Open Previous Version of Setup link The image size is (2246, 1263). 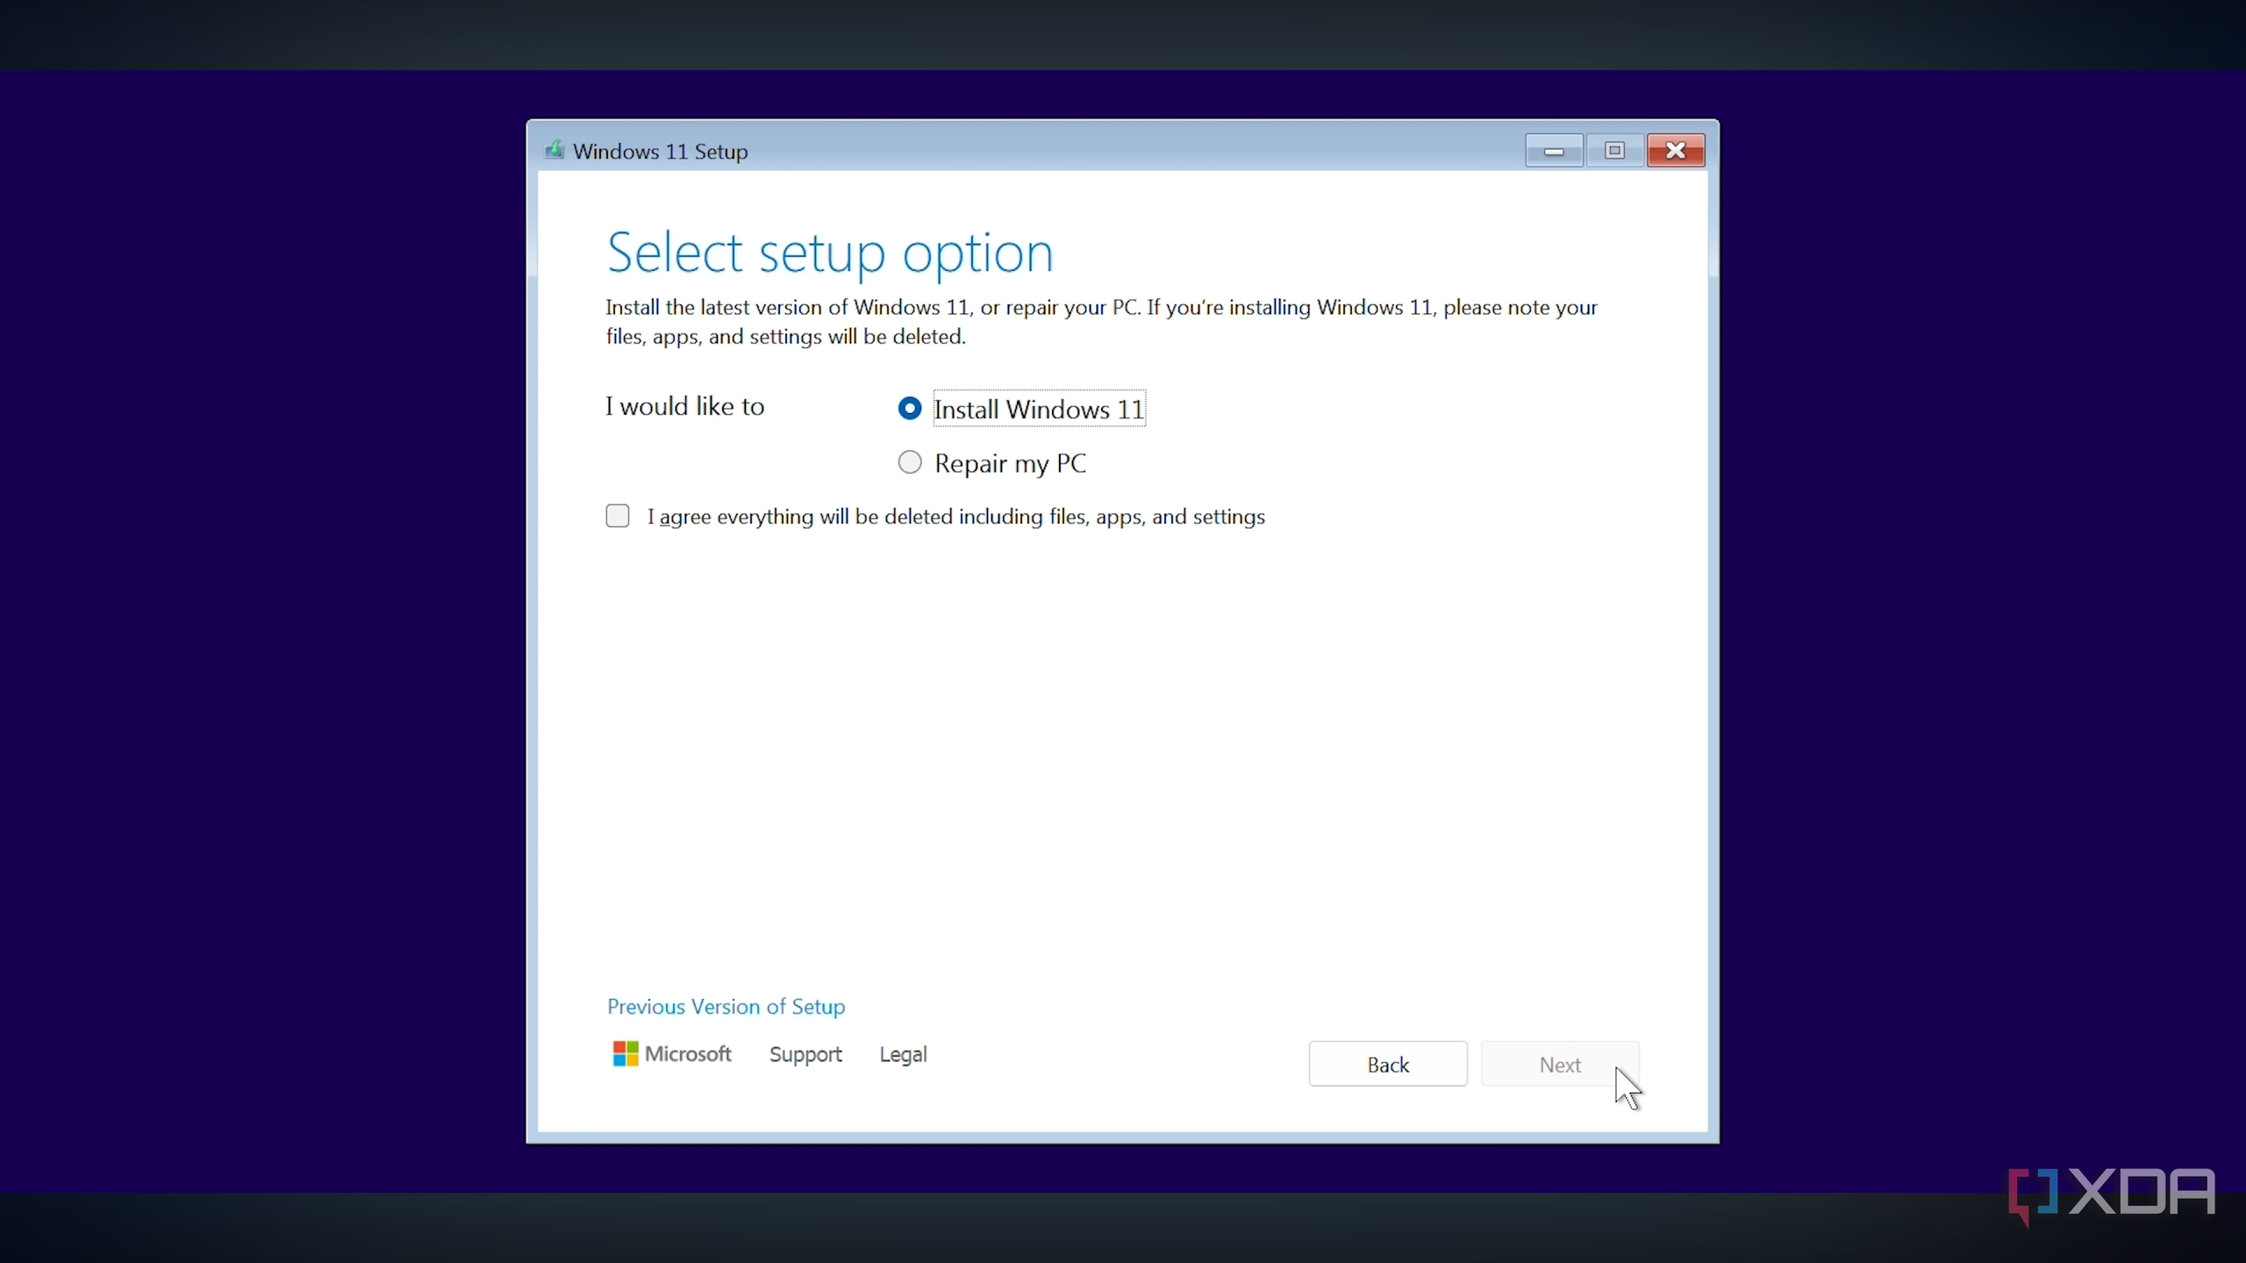click(726, 1006)
